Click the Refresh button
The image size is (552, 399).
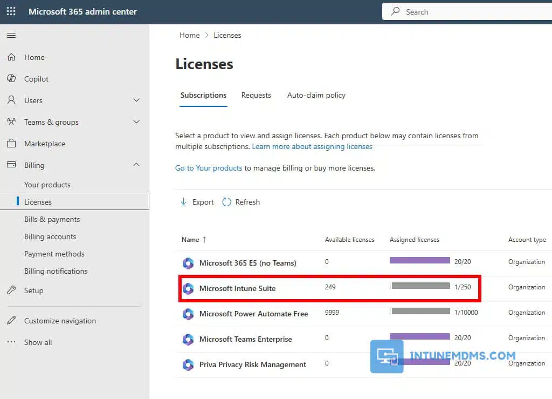click(241, 202)
